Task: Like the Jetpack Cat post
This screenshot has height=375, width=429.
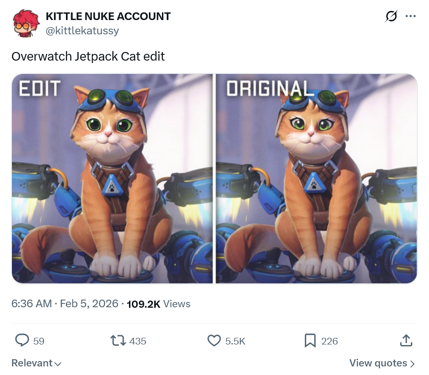Action: coord(214,340)
